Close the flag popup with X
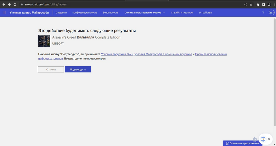 [269, 139]
